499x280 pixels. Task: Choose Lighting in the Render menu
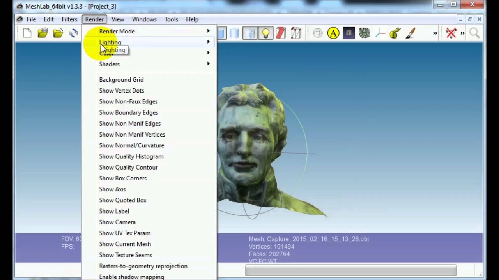pos(149,42)
